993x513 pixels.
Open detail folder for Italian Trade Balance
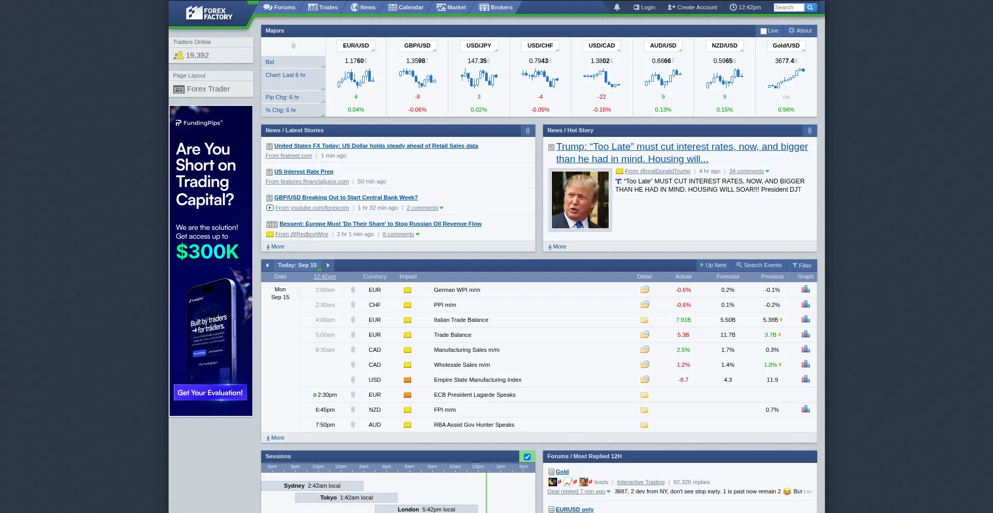coord(644,320)
